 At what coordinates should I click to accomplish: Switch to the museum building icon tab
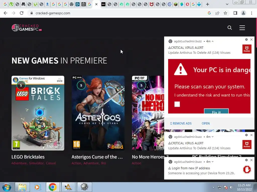click(84, 4)
